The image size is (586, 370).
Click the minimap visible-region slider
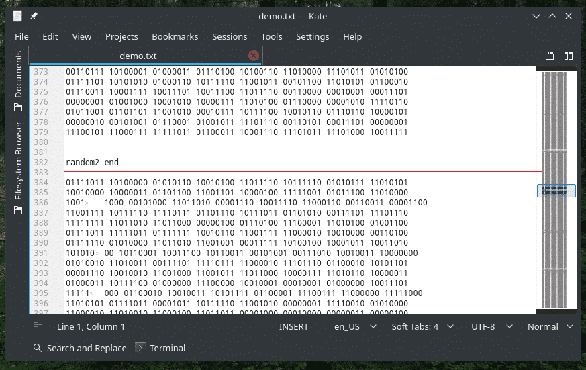pos(556,191)
